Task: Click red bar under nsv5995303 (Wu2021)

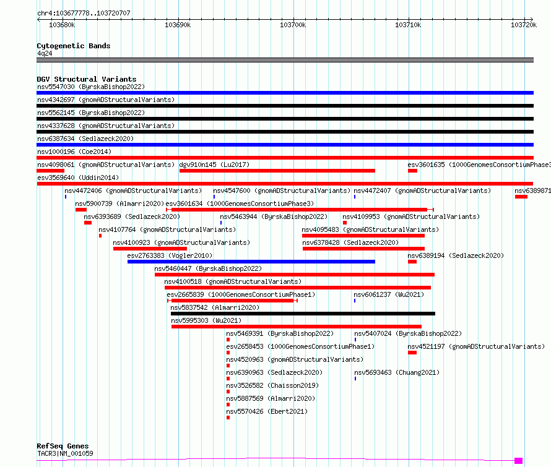Action: pos(296,327)
